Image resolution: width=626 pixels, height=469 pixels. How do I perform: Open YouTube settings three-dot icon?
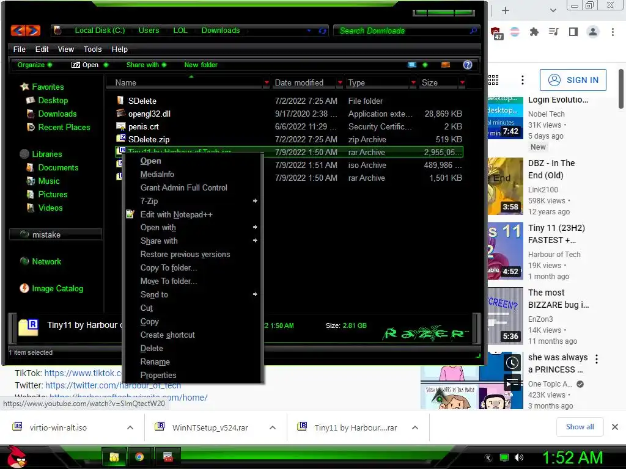[x=522, y=80]
